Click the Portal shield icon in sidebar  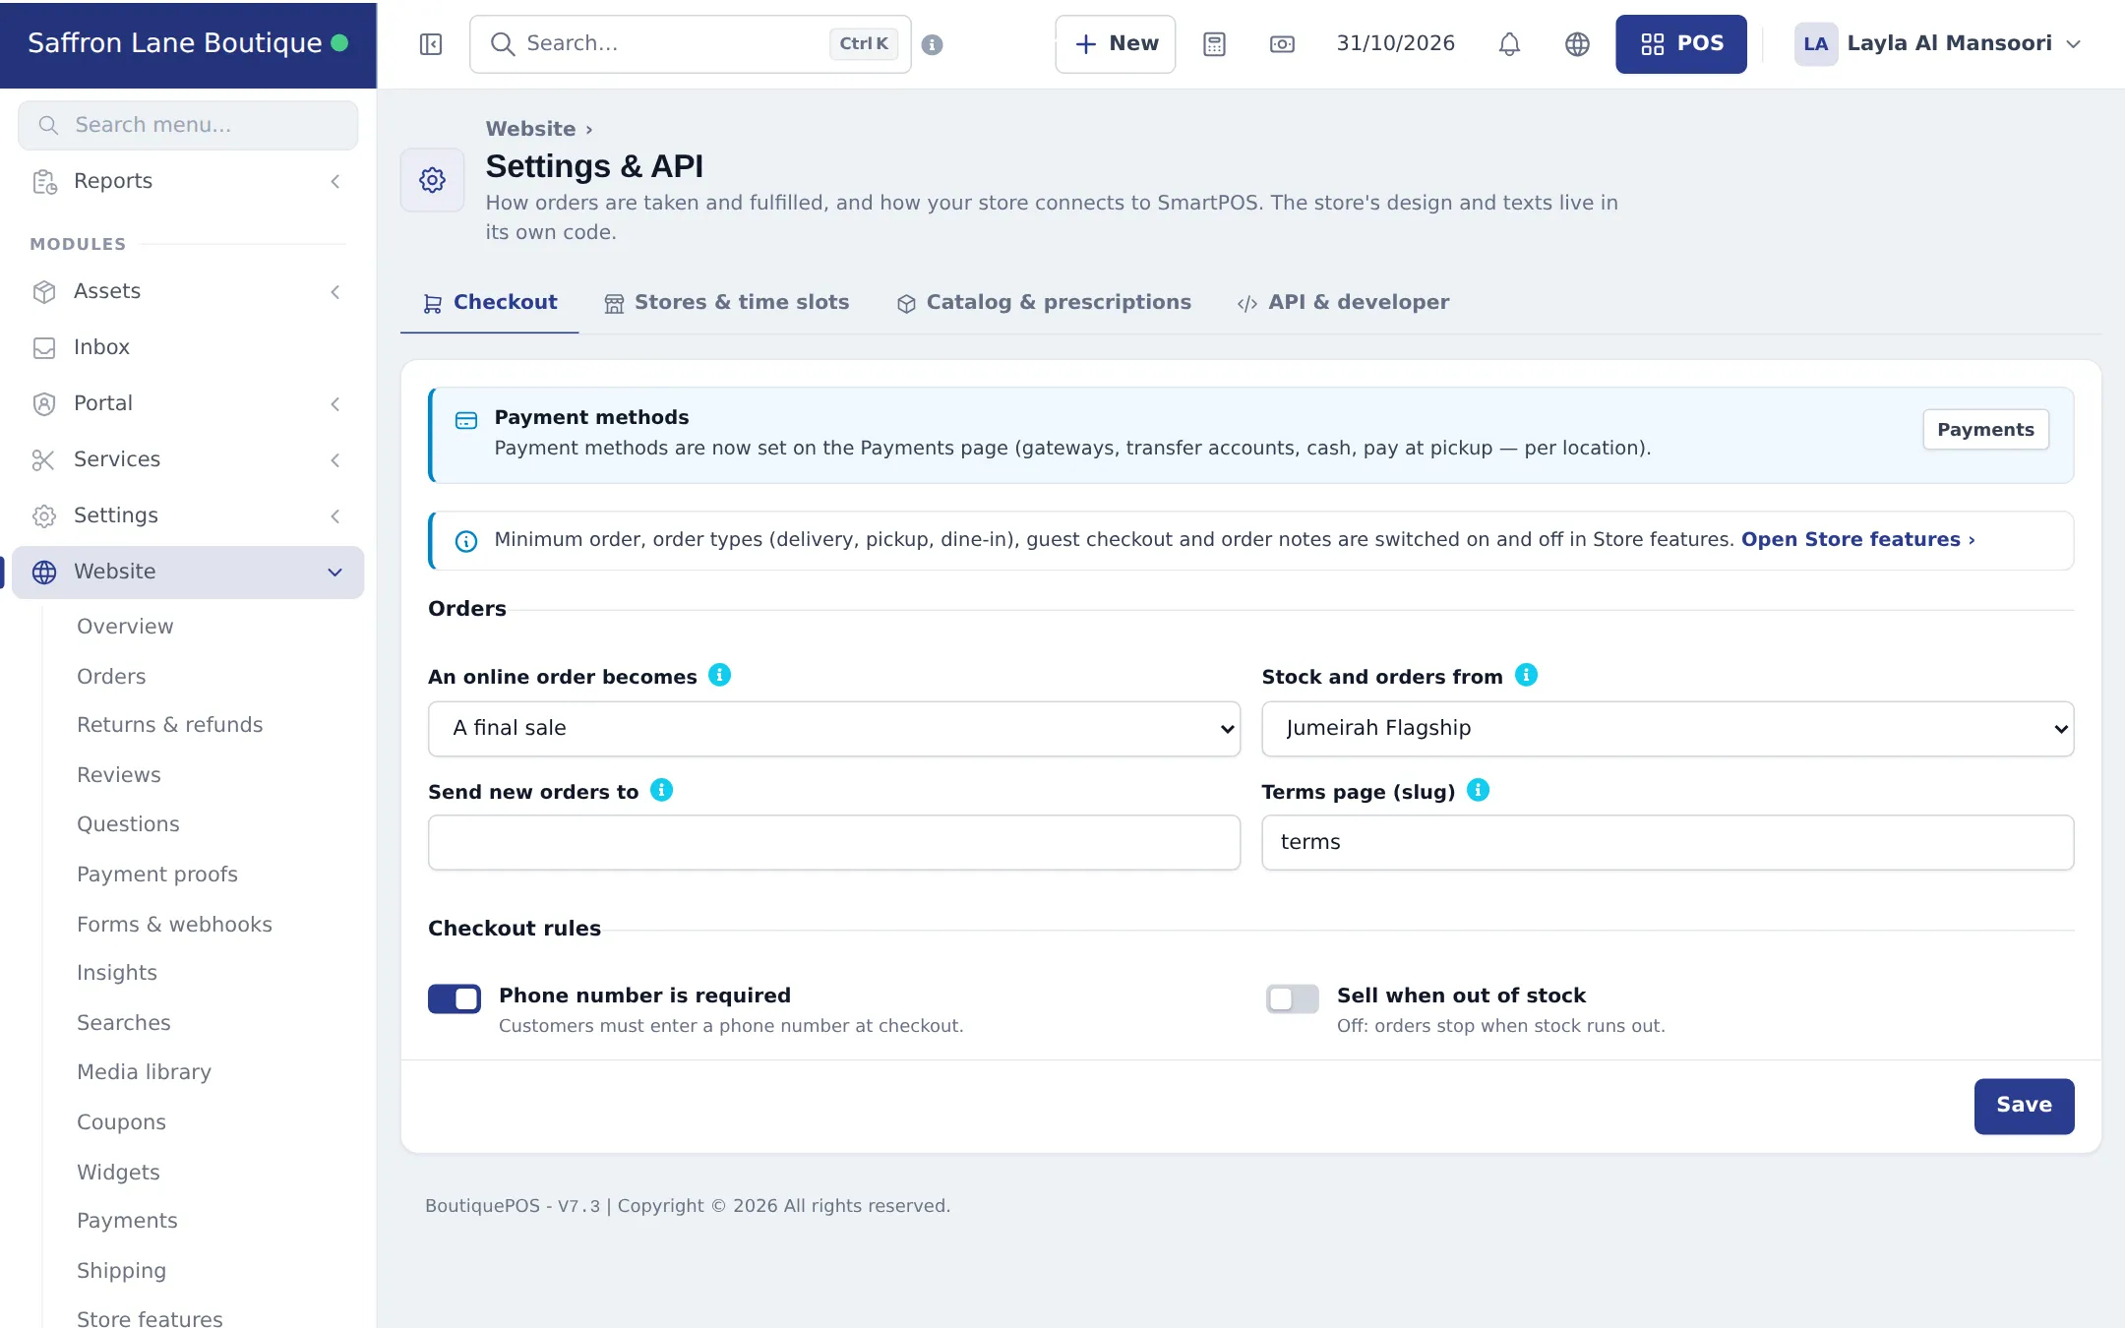[x=44, y=404]
